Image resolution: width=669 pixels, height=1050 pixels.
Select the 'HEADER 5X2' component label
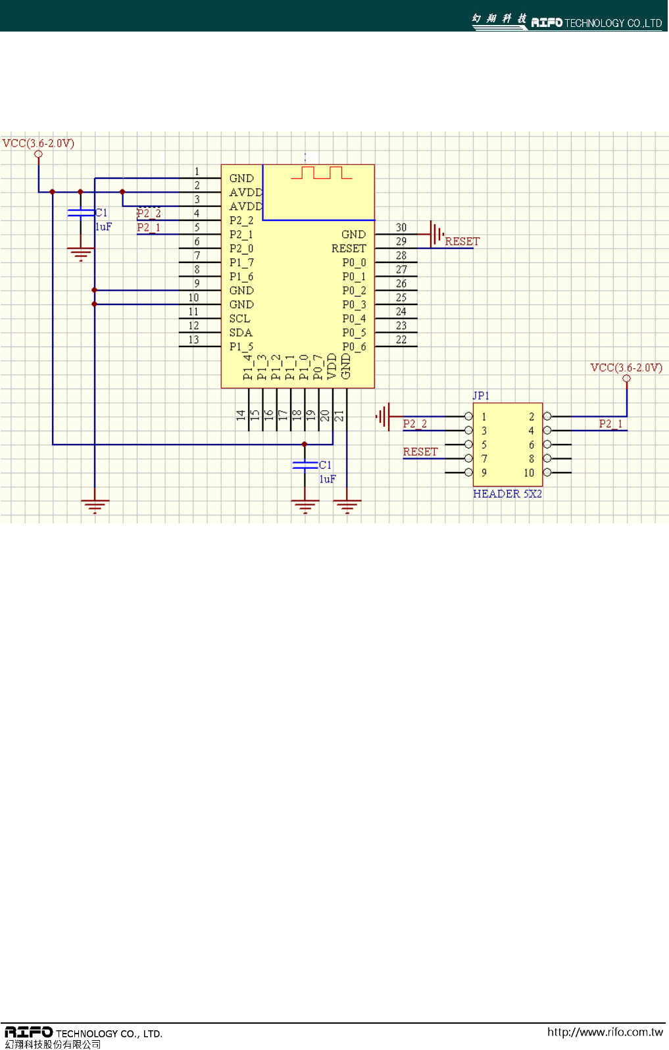[507, 494]
